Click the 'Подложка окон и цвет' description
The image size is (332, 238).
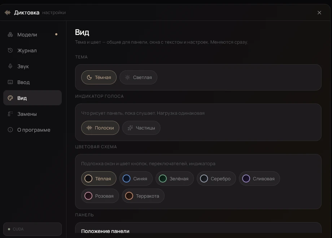pos(148,163)
